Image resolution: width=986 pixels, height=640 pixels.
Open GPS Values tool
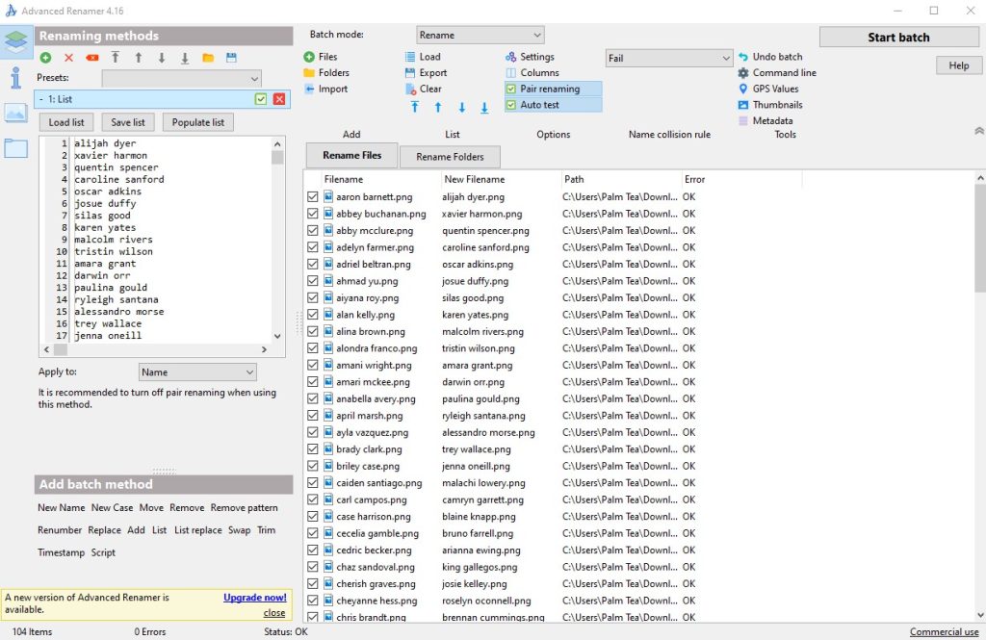click(775, 89)
